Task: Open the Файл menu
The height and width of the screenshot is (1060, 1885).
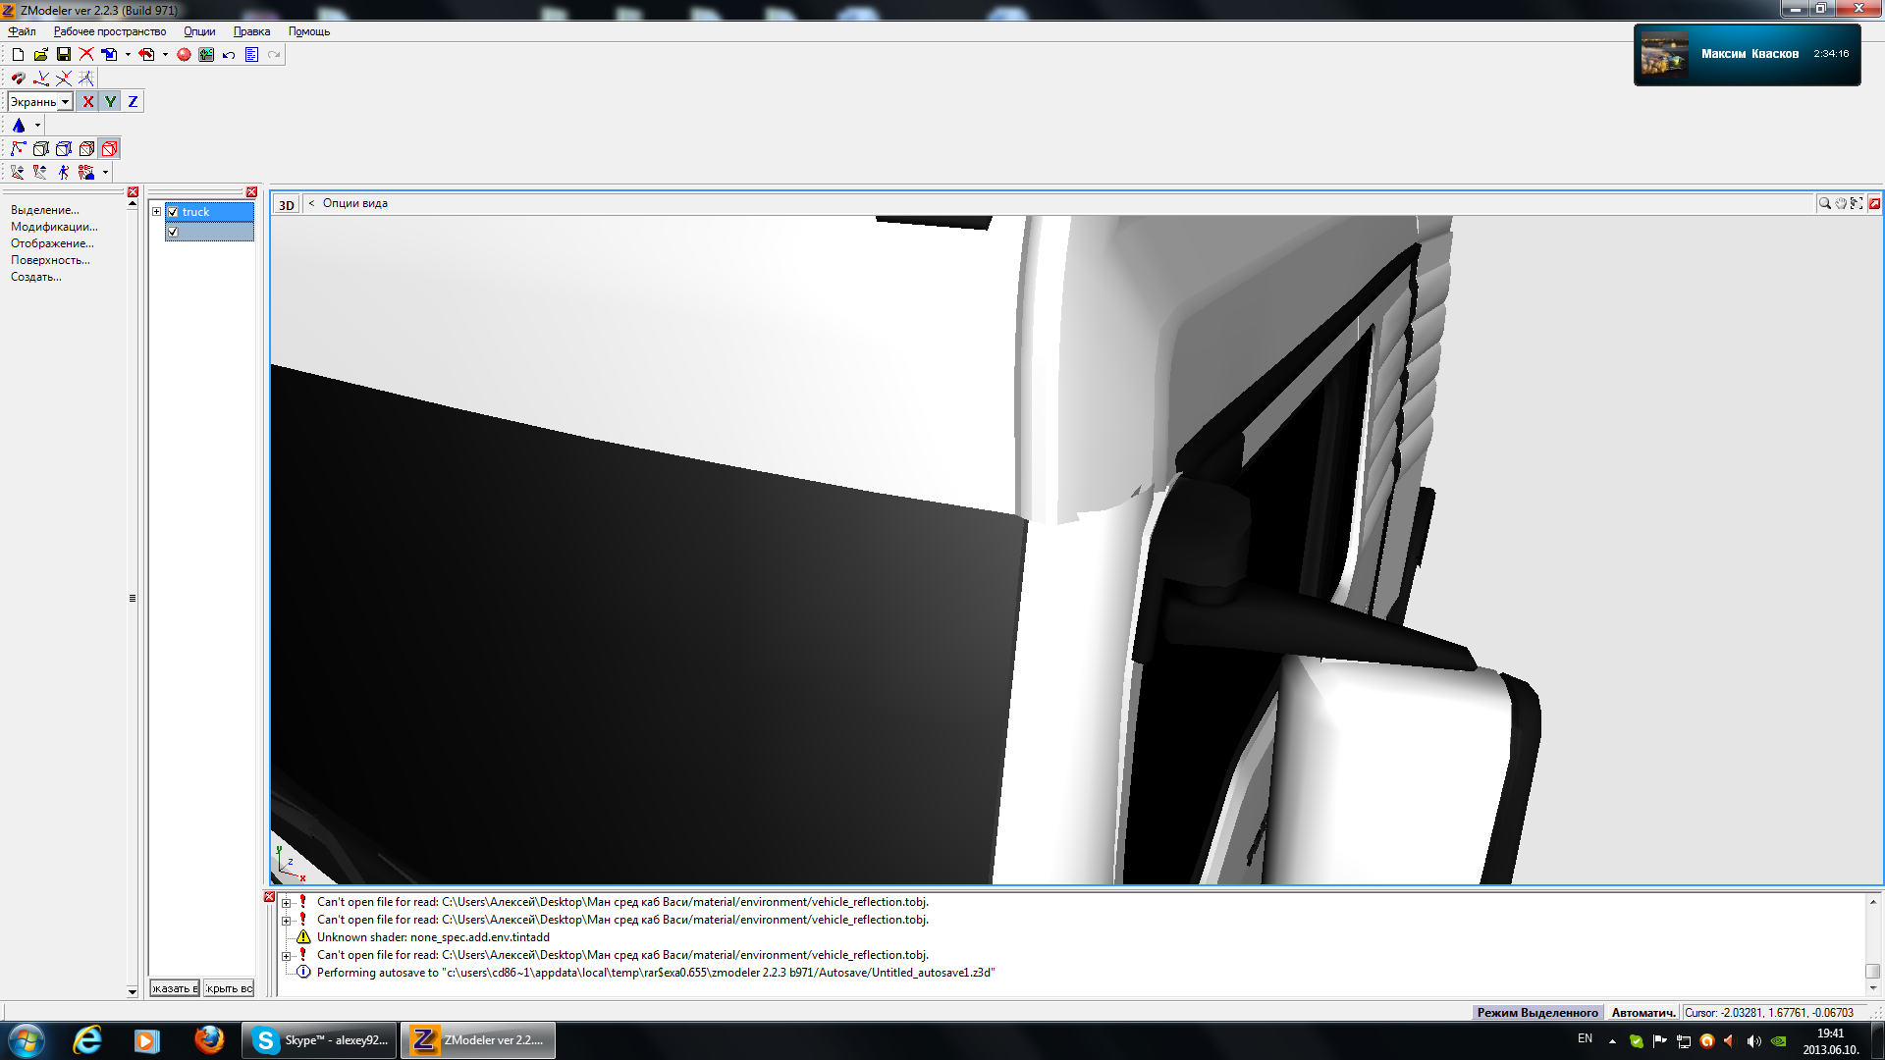Action: 22,31
